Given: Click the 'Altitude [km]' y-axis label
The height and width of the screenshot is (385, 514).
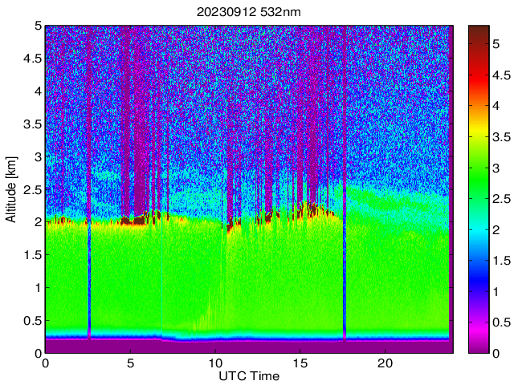Looking at the screenshot, I should pyautogui.click(x=11, y=189).
